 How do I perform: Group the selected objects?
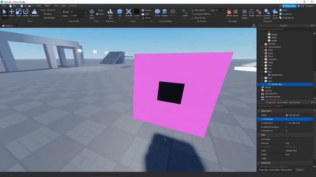146,10
